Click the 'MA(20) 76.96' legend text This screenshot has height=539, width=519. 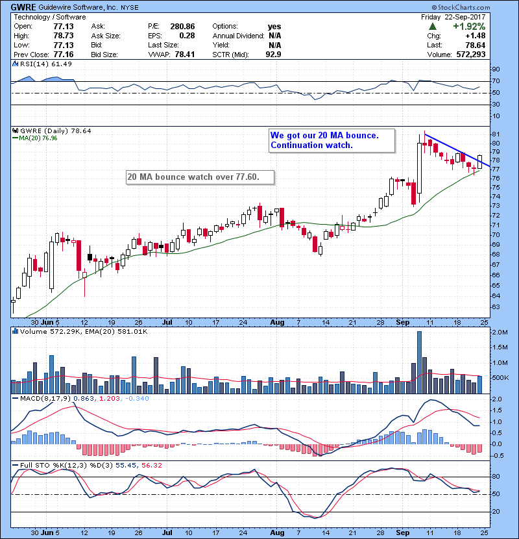coord(38,138)
